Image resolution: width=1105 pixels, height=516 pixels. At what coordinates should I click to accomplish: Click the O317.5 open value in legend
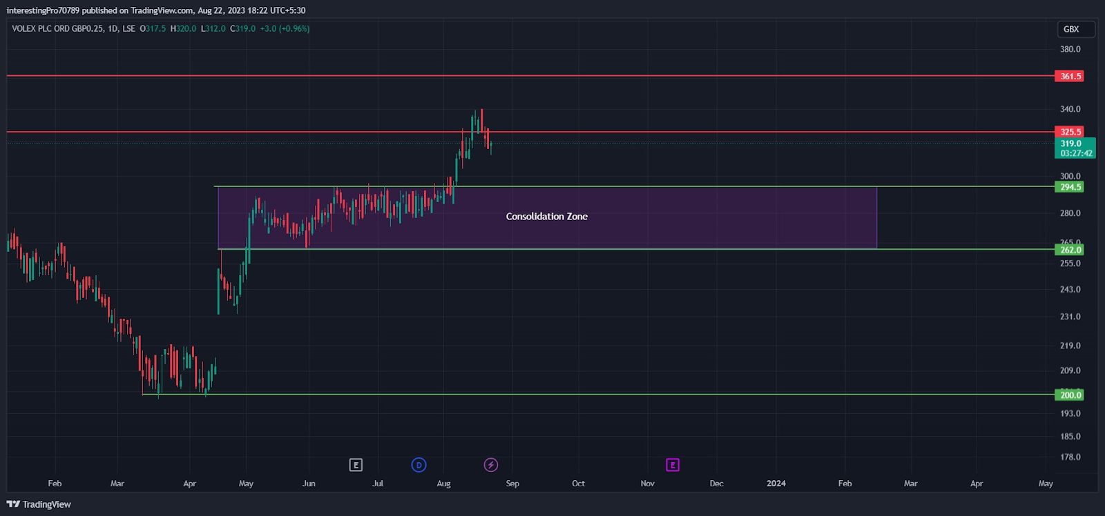(153, 29)
